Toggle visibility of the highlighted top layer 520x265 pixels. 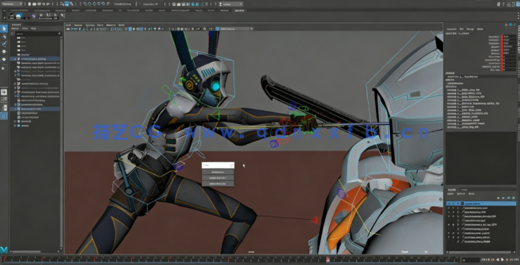click(x=449, y=204)
